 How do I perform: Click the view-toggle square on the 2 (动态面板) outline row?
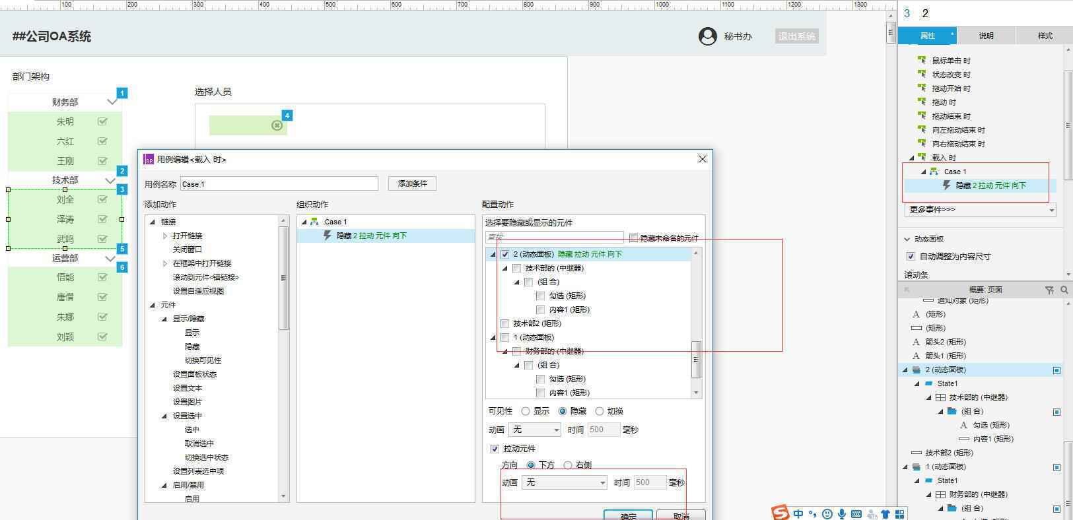click(x=1056, y=370)
